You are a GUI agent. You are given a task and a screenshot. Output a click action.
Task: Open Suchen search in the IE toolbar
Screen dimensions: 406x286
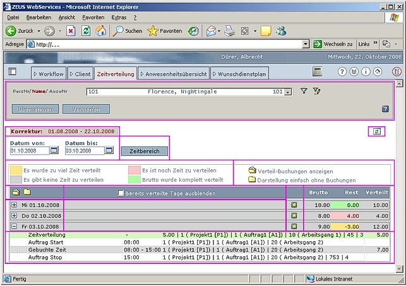[128, 31]
